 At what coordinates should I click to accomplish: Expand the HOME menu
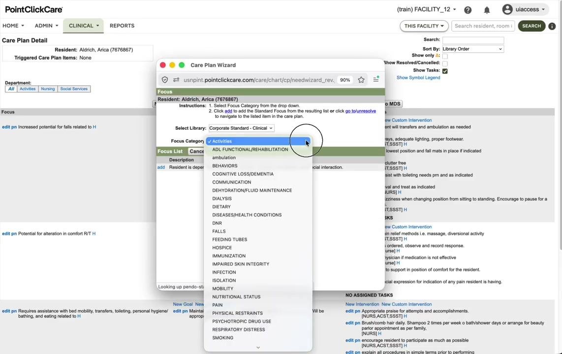(13, 26)
